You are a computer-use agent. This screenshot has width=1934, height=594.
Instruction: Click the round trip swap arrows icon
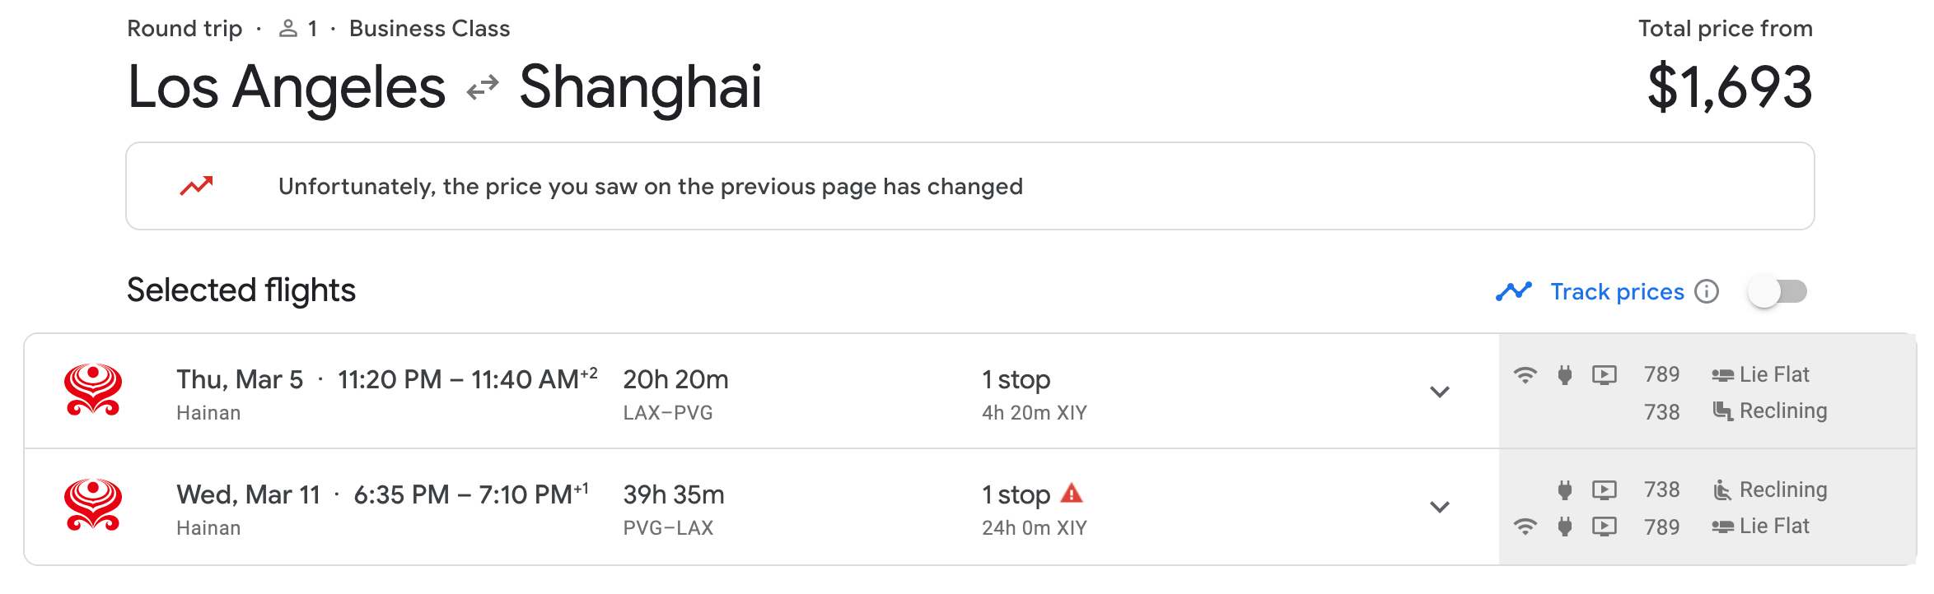click(x=483, y=87)
